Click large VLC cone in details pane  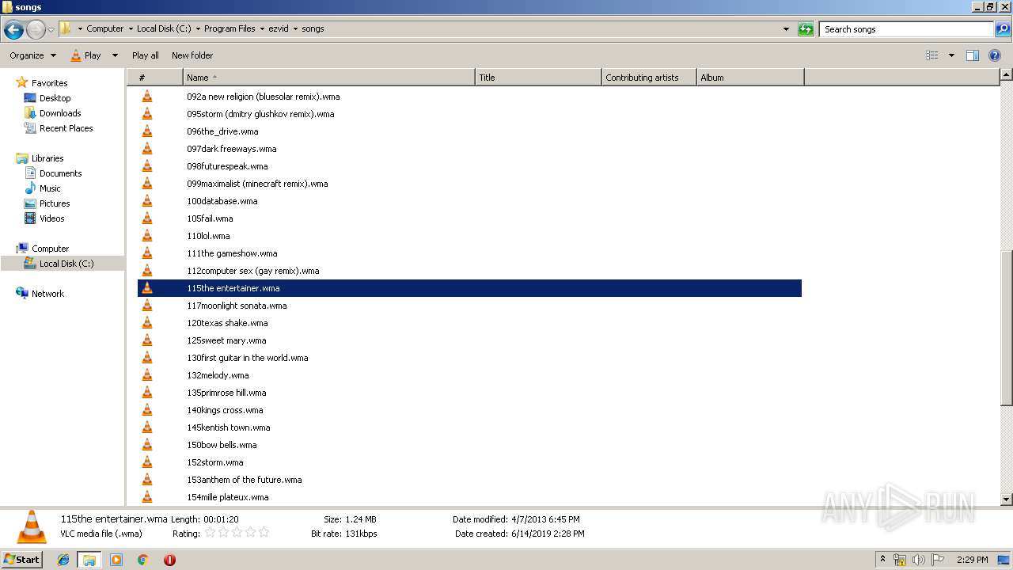click(x=32, y=526)
